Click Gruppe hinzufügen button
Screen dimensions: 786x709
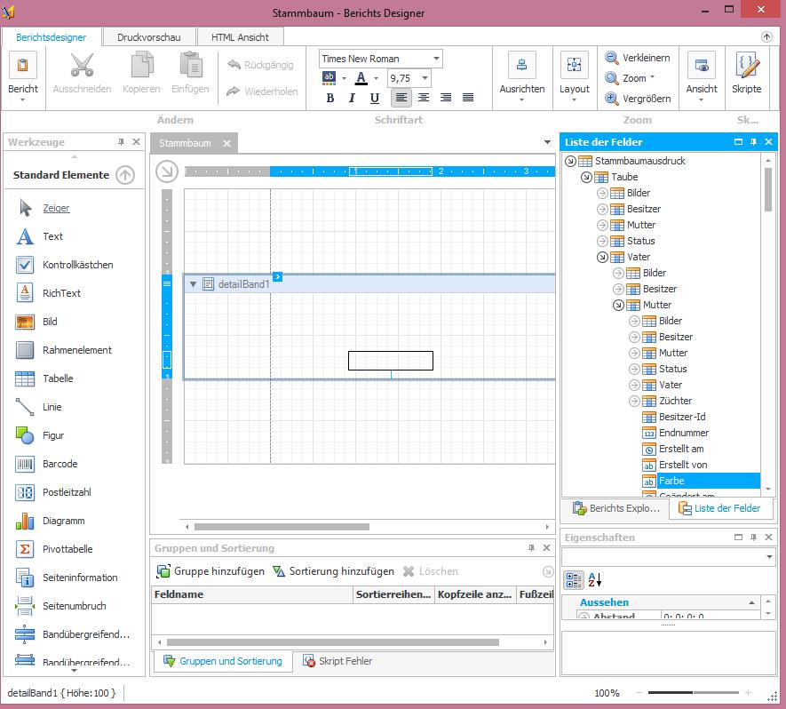210,571
